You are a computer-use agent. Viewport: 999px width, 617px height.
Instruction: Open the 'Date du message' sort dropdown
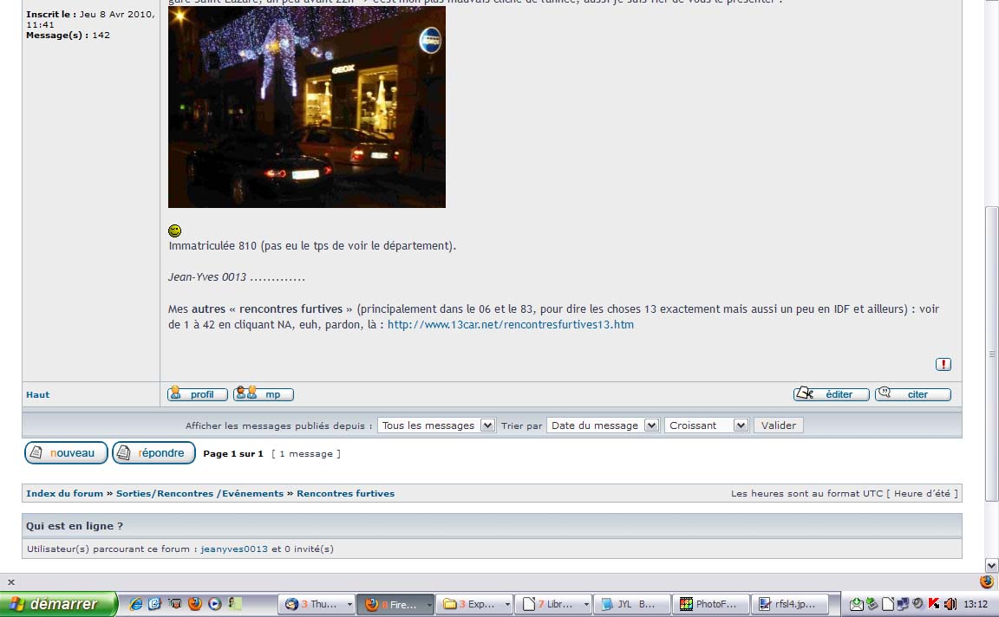tap(603, 425)
